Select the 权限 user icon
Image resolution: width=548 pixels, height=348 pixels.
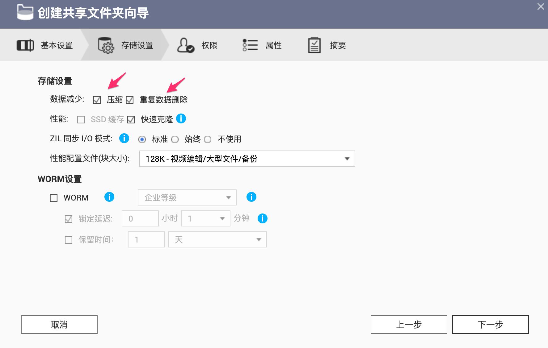(185, 45)
